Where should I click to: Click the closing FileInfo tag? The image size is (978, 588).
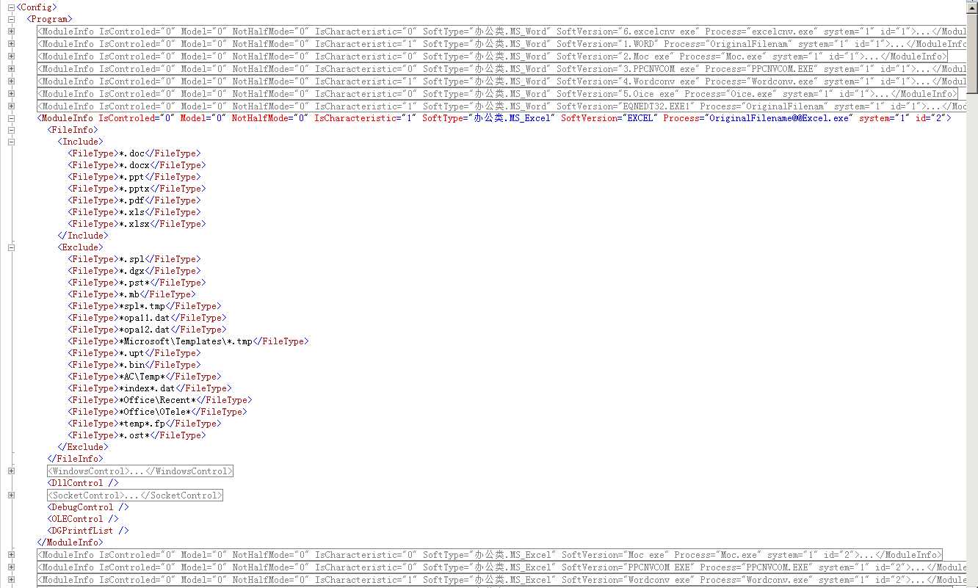[x=76, y=459]
